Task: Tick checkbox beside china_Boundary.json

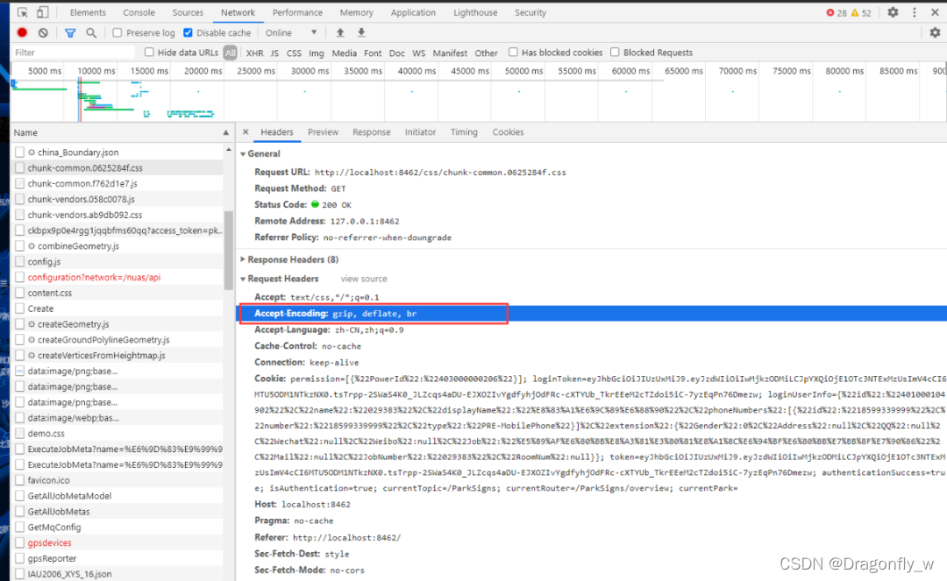Action: [x=20, y=152]
